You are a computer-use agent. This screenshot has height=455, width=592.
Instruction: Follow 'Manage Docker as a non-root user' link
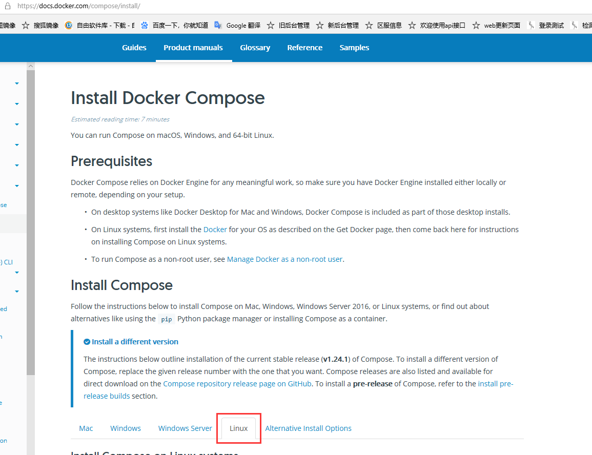coord(284,259)
